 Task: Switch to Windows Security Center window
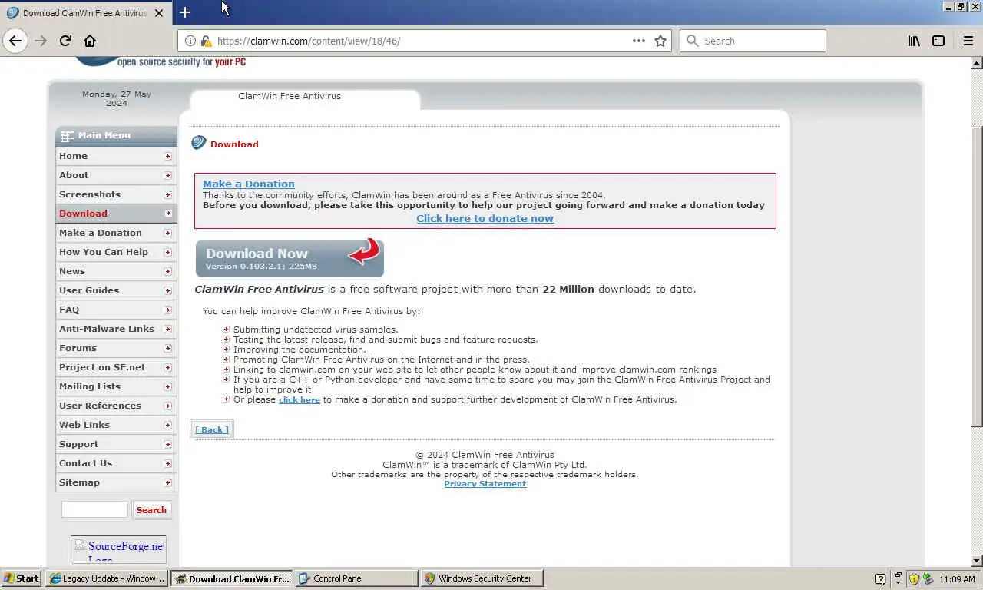click(x=482, y=578)
